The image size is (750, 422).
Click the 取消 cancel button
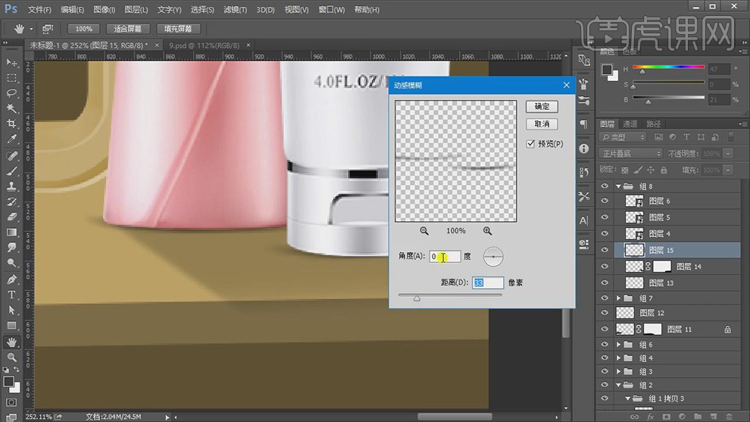point(542,124)
